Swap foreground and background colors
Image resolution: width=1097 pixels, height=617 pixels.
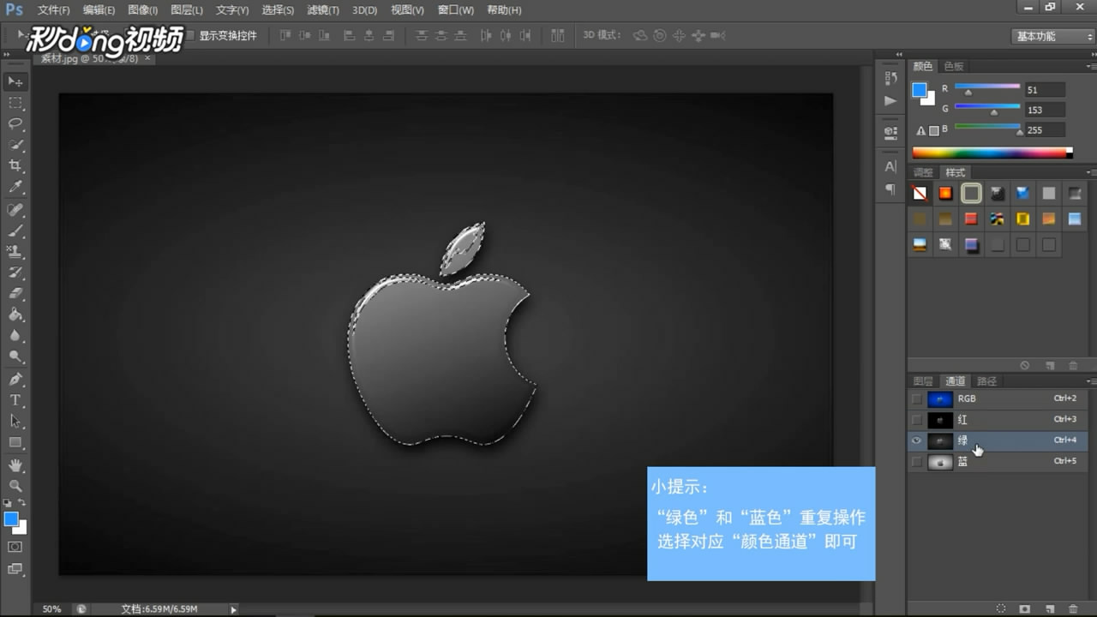(x=22, y=502)
